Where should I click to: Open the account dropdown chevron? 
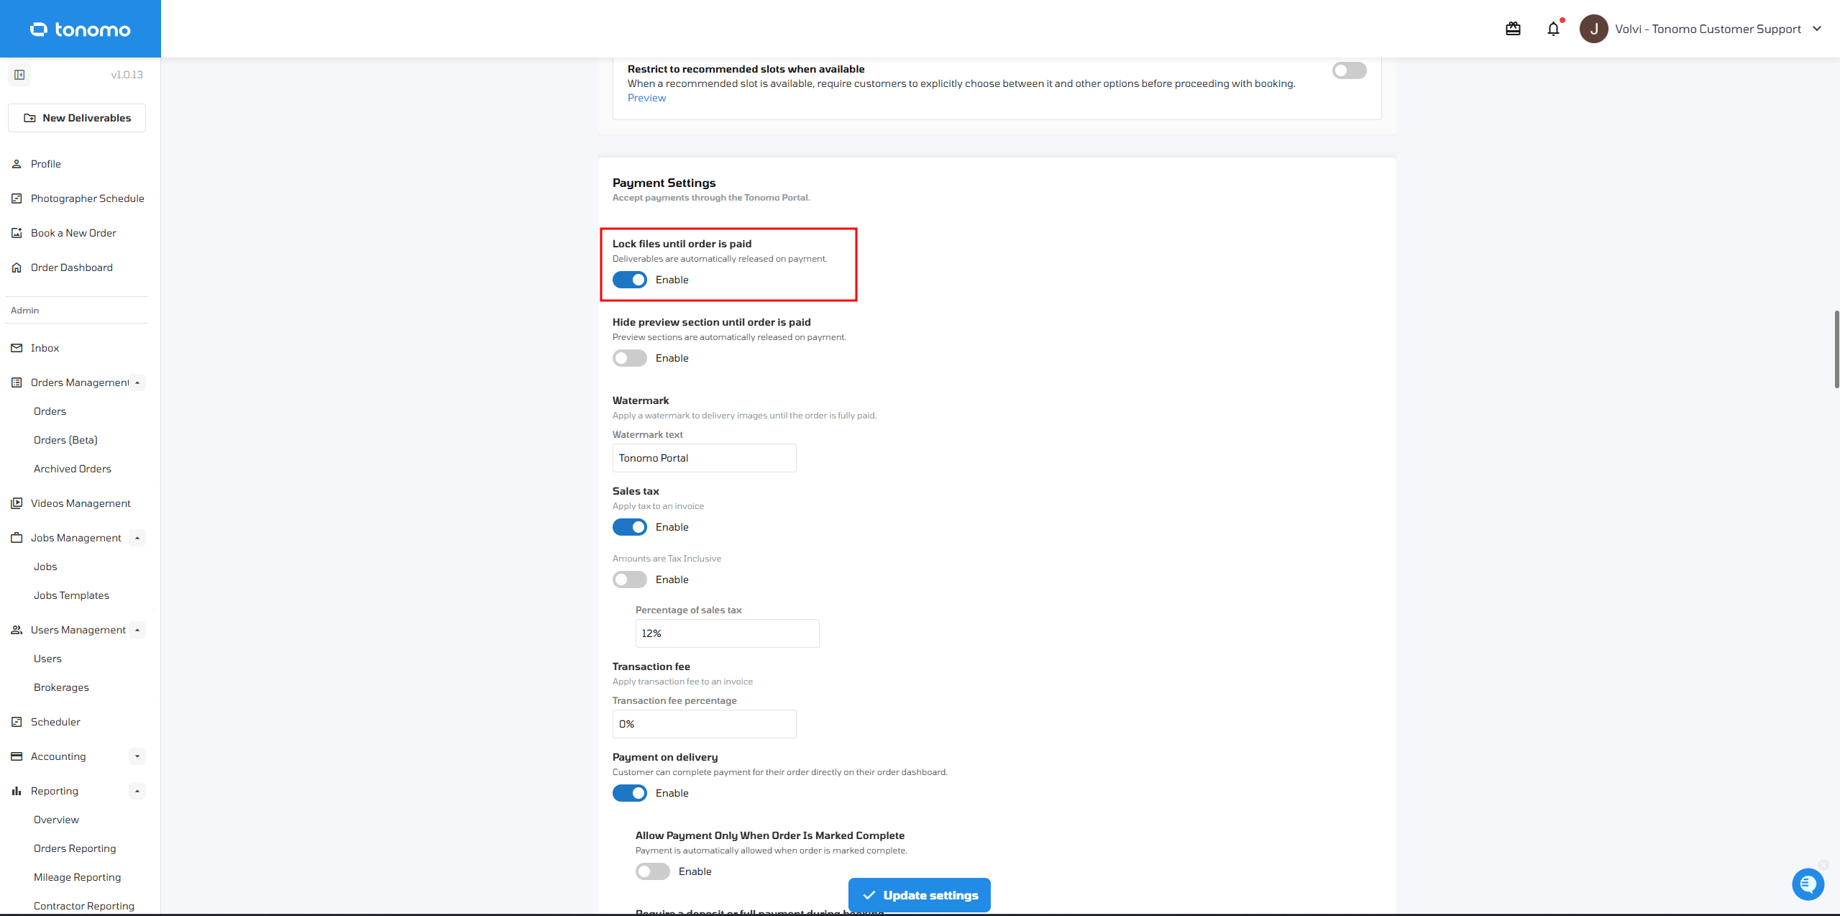(1817, 29)
